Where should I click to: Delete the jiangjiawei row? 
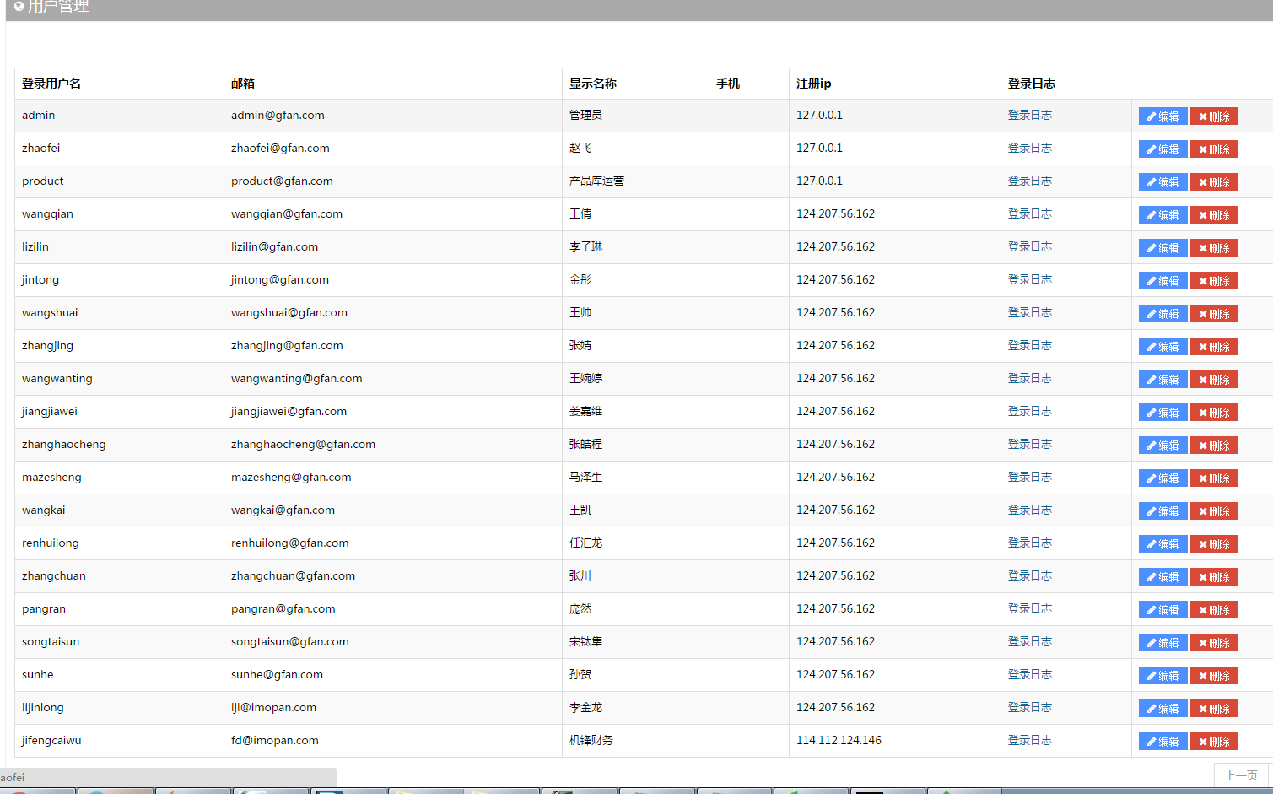(x=1214, y=413)
